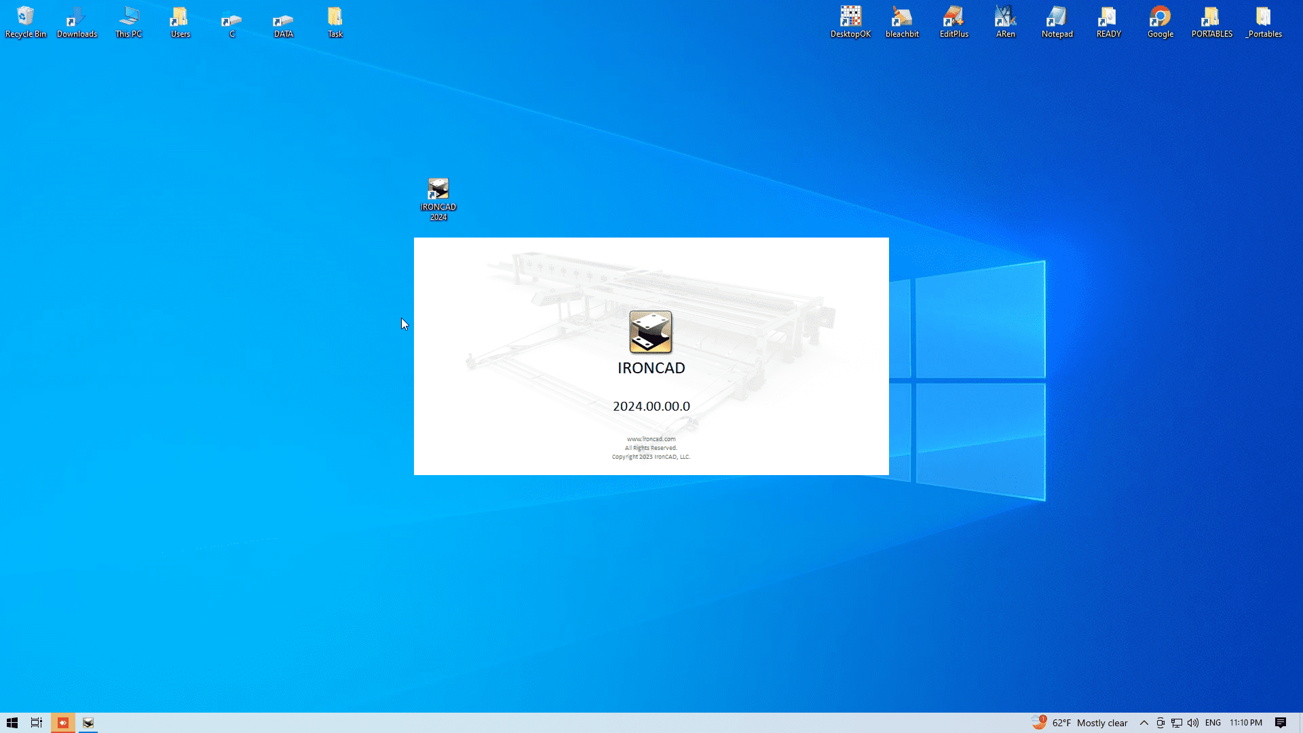Click the 2024.00.00.0 version text
The width and height of the screenshot is (1303, 733).
pyautogui.click(x=651, y=406)
